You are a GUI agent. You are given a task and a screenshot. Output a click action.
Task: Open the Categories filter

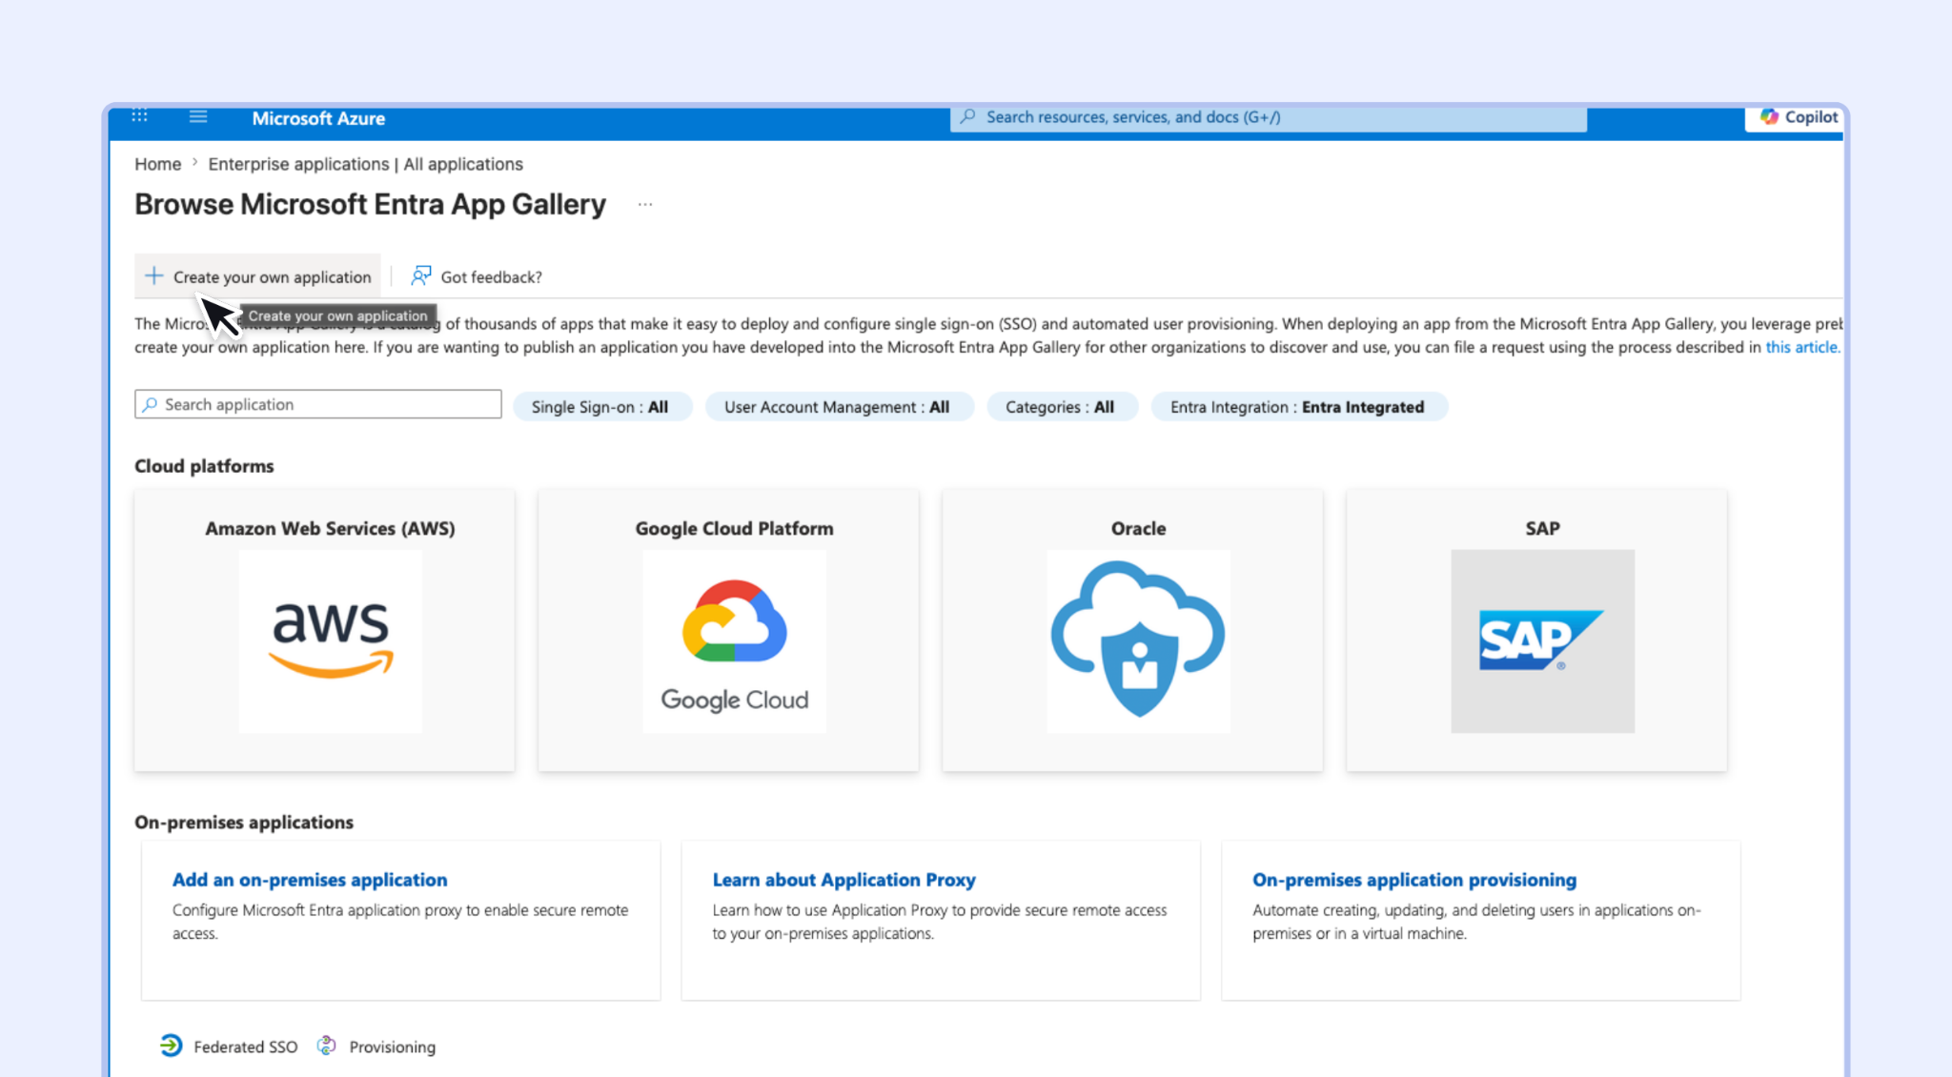pos(1061,407)
